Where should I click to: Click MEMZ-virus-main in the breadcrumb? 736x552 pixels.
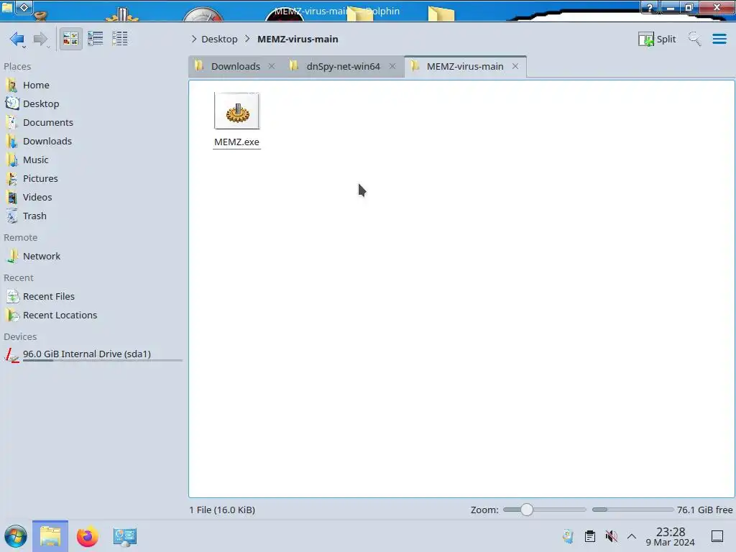coord(298,39)
